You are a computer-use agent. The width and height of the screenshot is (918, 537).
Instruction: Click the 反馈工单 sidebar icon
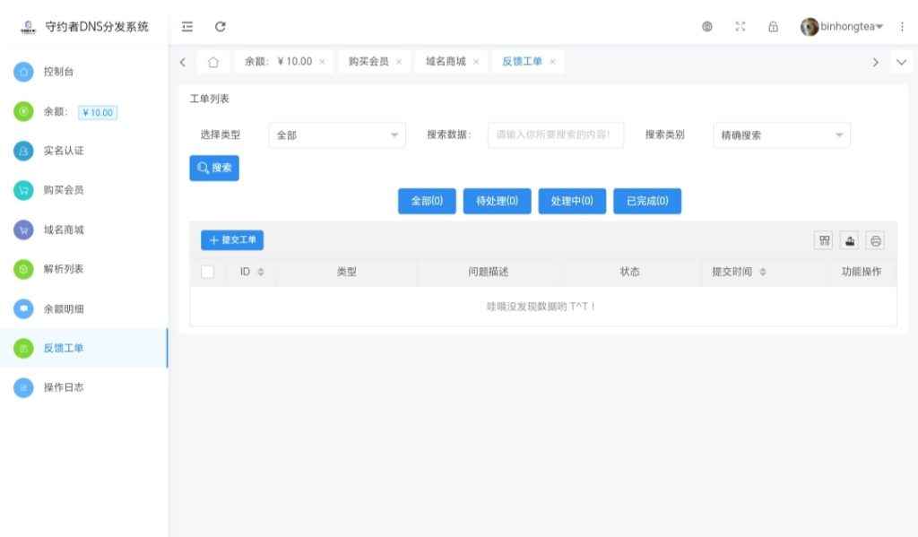coord(23,348)
